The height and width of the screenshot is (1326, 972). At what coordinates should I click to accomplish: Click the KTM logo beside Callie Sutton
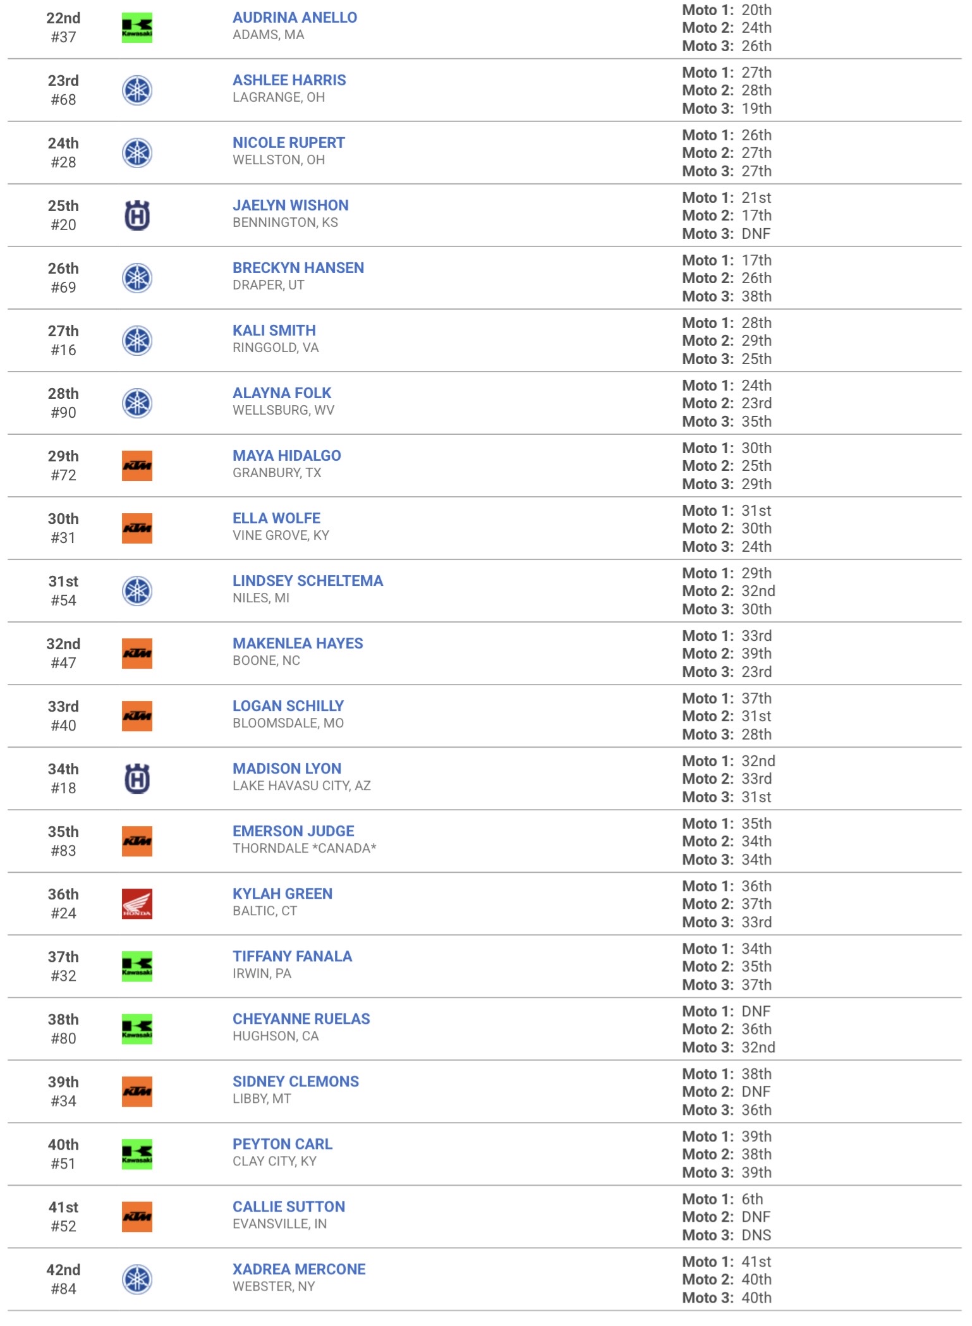click(137, 1217)
